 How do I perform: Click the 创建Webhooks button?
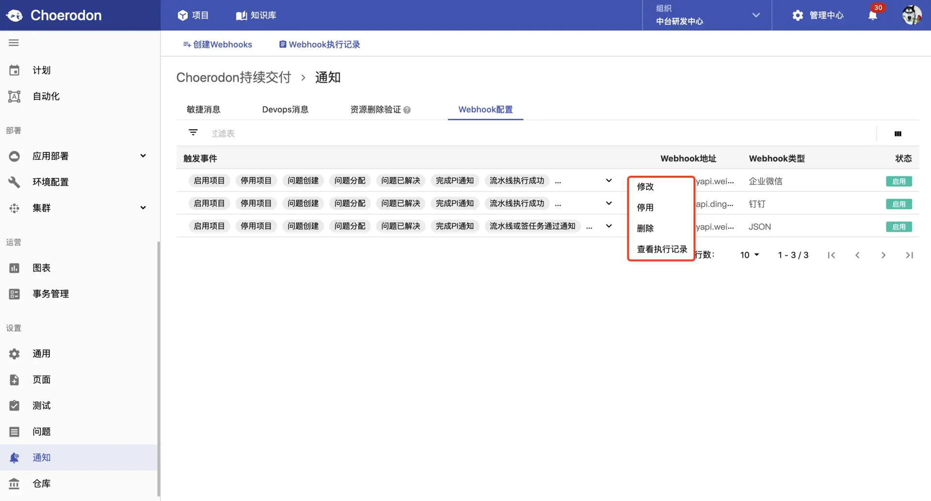218,44
